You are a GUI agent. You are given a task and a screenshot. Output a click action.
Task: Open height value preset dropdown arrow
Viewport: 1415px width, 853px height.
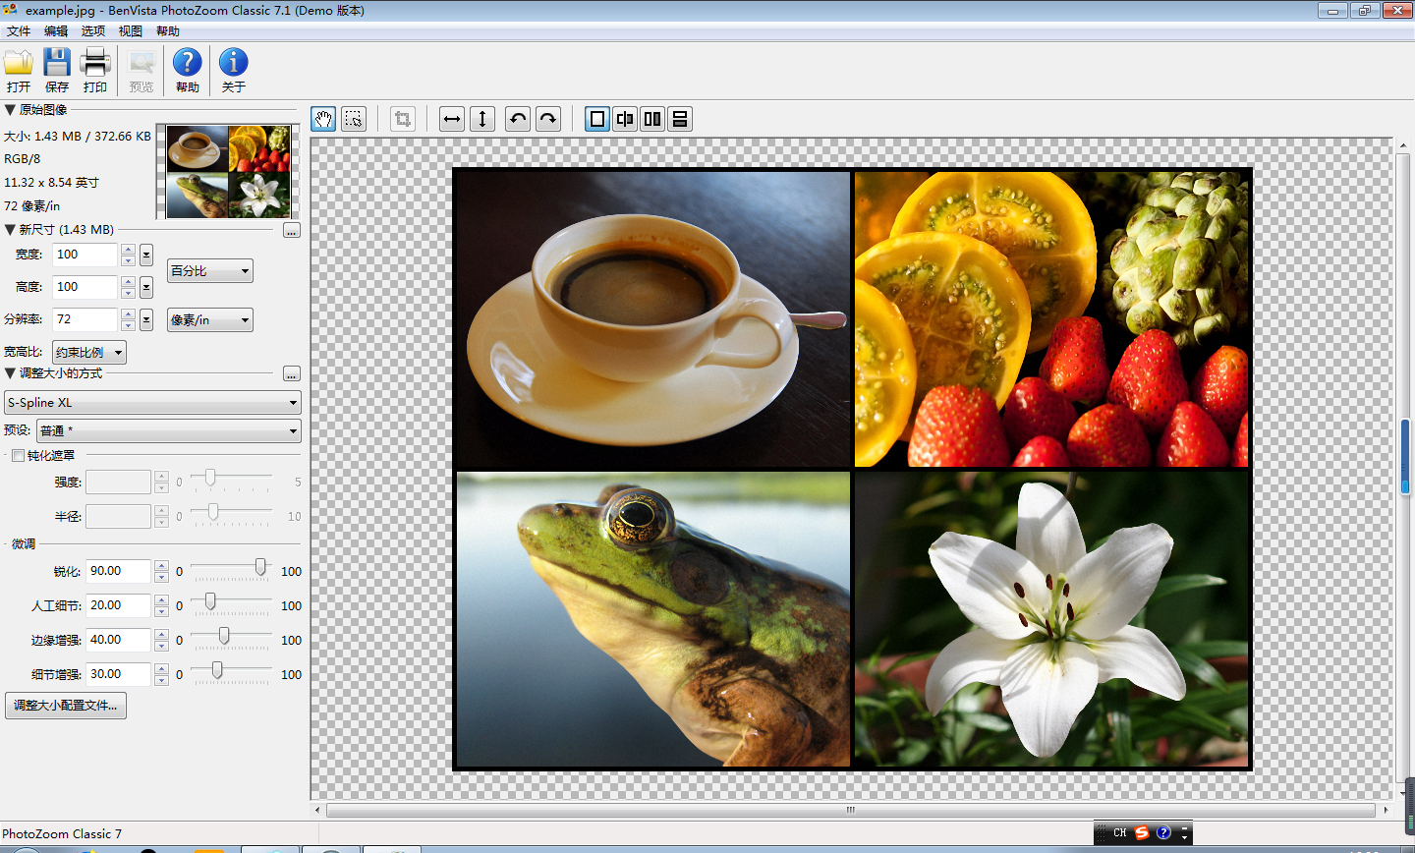[x=146, y=288]
